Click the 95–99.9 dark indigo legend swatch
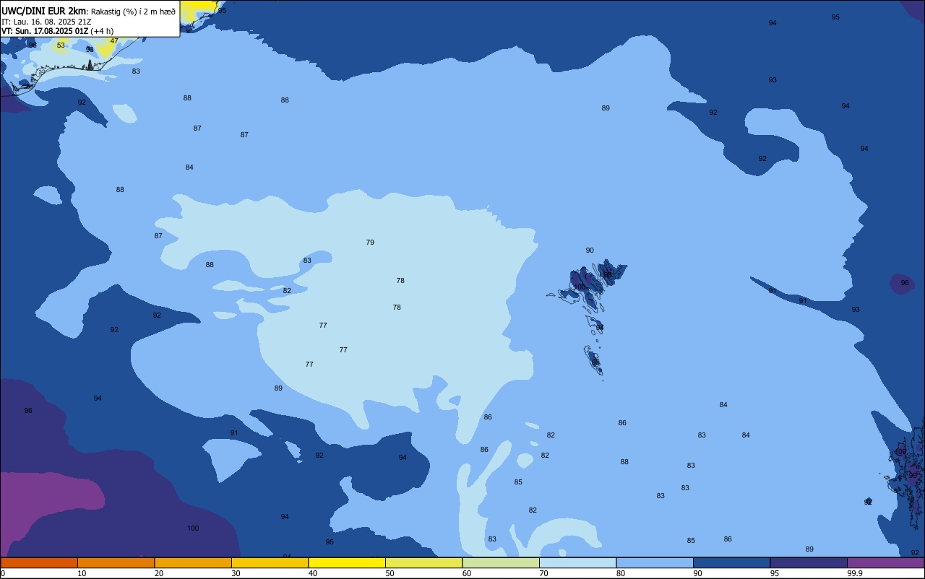 [809, 562]
